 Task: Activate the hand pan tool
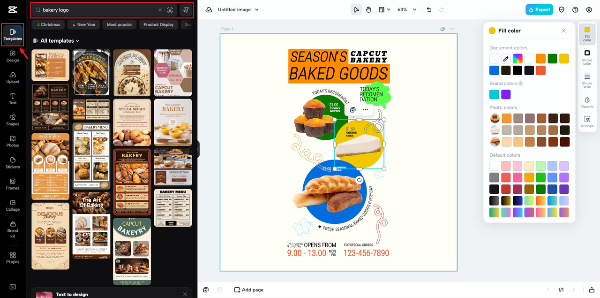368,9
